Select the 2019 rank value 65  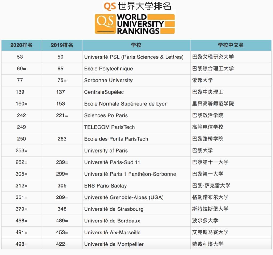tap(61, 69)
